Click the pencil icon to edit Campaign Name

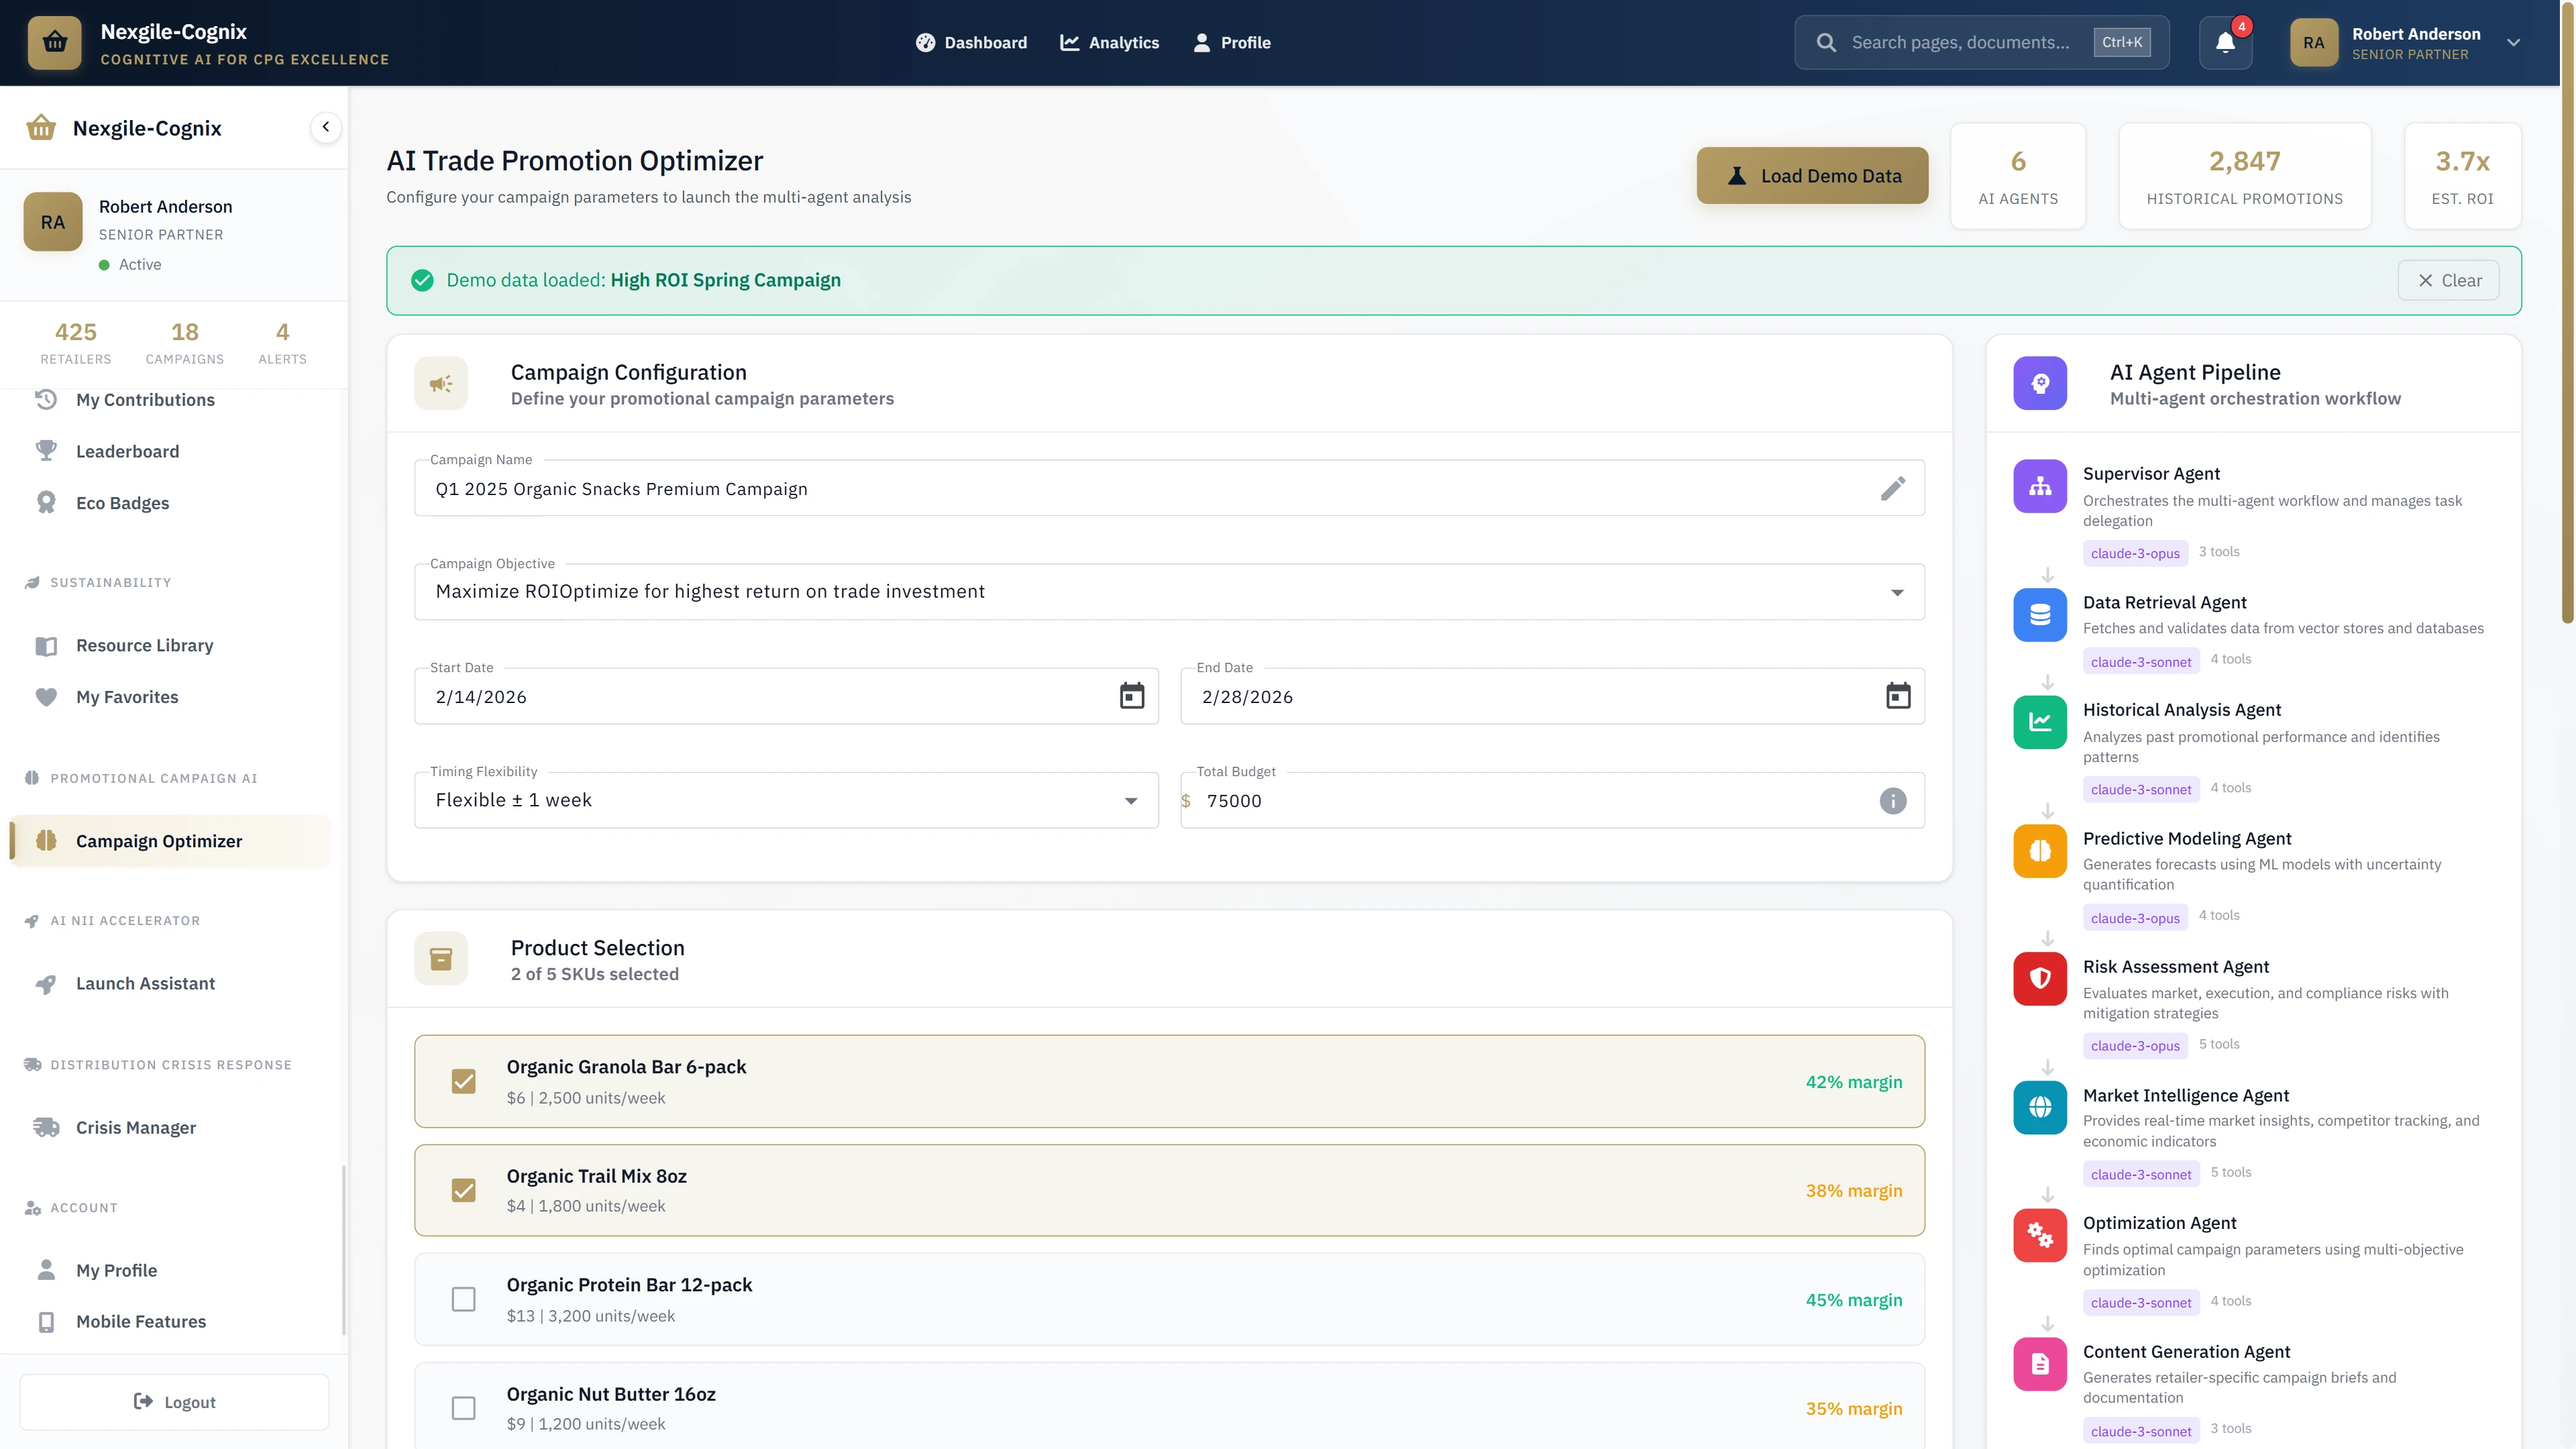[x=1893, y=489]
